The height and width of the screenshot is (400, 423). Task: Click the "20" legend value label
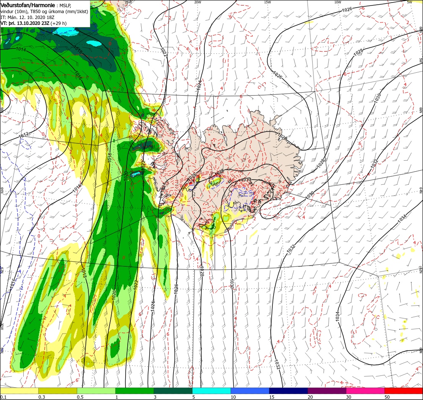coord(310,397)
